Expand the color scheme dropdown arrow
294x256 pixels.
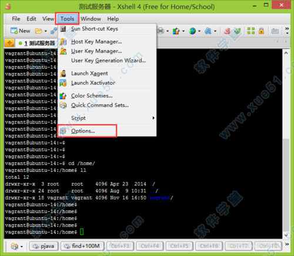coord(183,31)
